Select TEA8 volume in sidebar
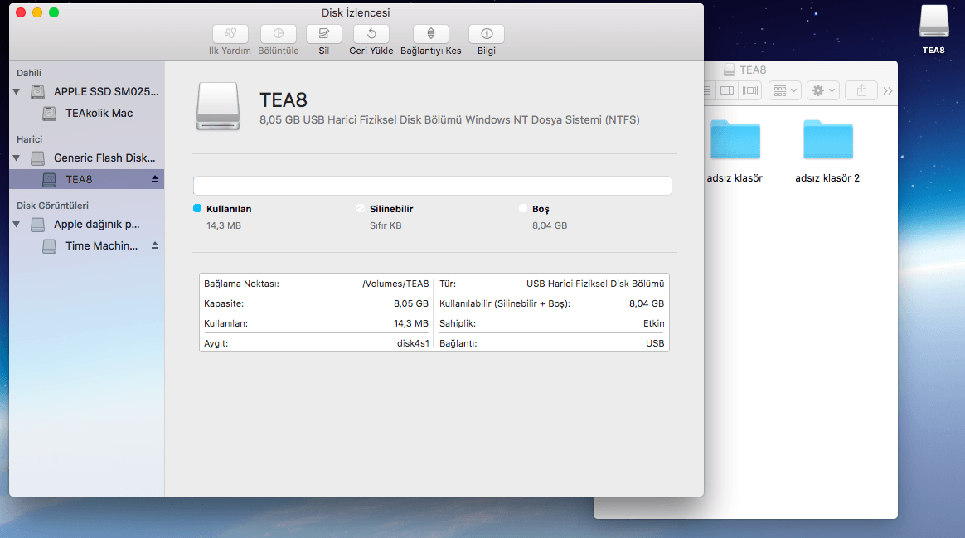Viewport: 965px width, 538px height. (x=87, y=179)
